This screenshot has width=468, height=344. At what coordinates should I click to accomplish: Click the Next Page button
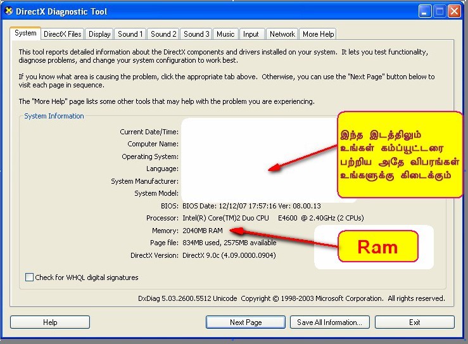246,322
